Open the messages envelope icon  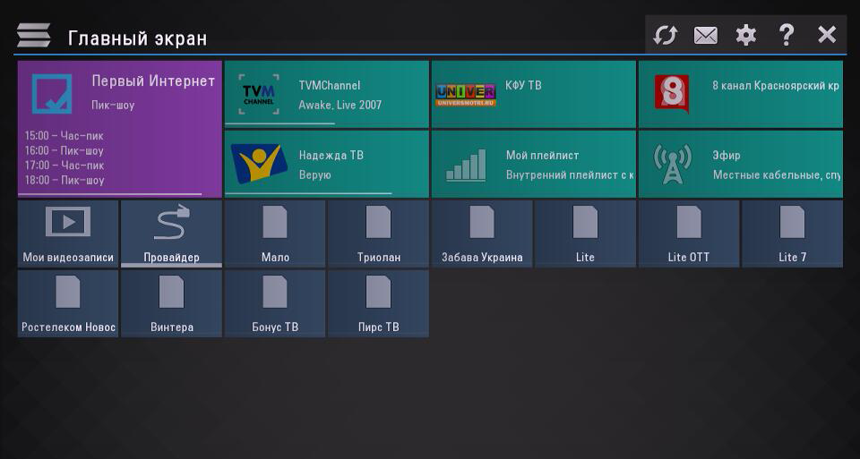click(x=706, y=36)
